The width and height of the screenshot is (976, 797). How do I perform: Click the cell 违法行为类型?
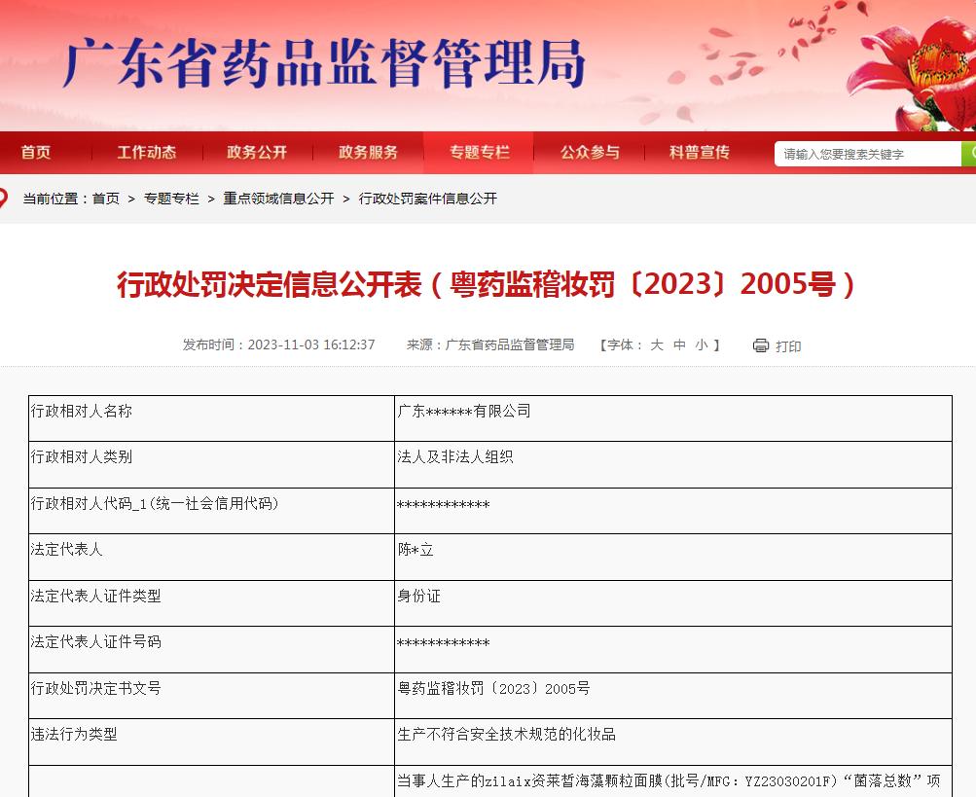coord(211,742)
